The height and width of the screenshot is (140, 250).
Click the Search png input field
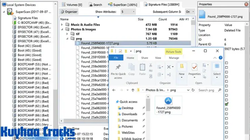(x=207, y=90)
